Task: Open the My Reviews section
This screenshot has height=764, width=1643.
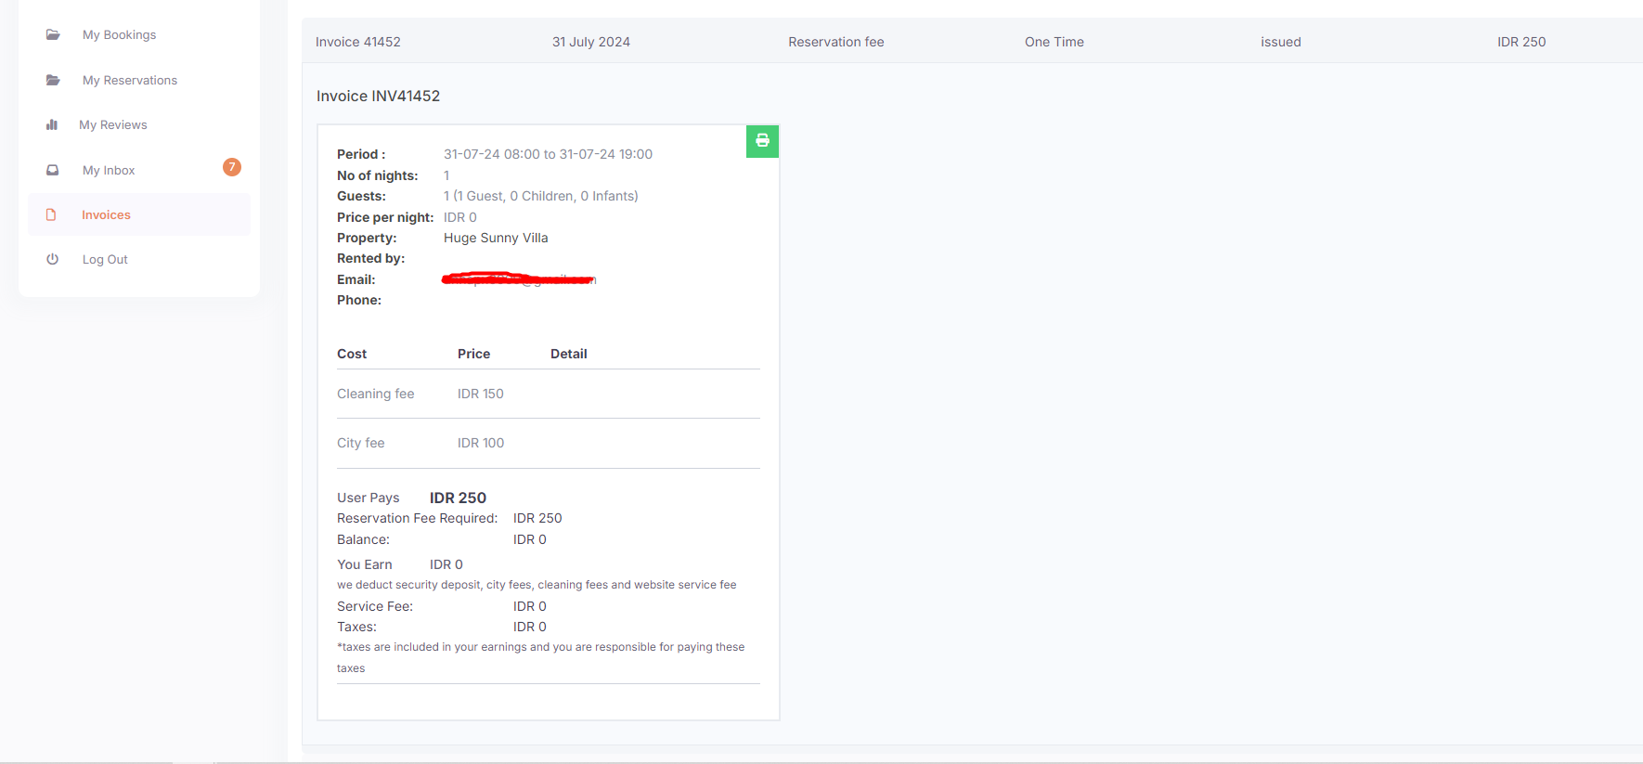Action: click(x=112, y=125)
